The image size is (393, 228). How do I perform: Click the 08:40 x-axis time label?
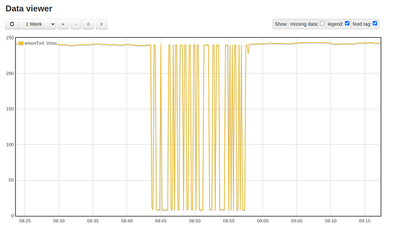point(127,221)
